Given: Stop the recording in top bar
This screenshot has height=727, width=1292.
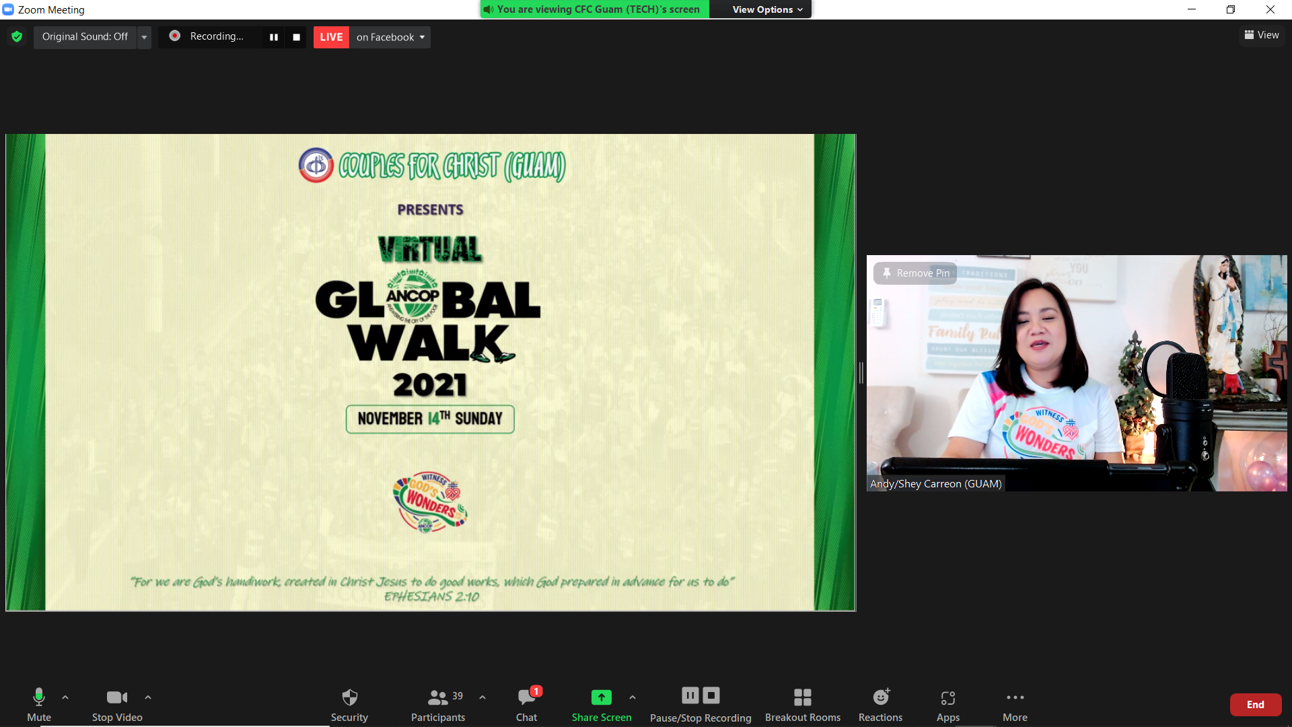Looking at the screenshot, I should 296,37.
